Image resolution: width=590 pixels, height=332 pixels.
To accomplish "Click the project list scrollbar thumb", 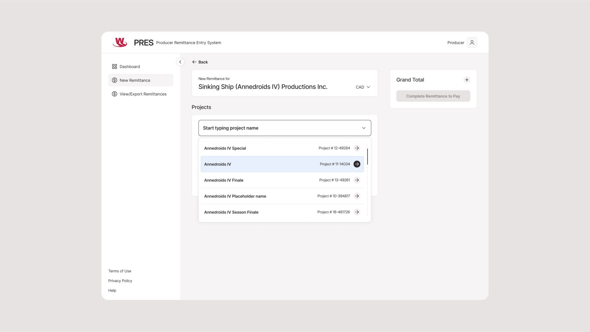I will tap(367, 157).
